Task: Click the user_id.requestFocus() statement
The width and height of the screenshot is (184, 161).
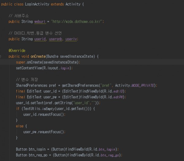Action: click(x=44, y=114)
